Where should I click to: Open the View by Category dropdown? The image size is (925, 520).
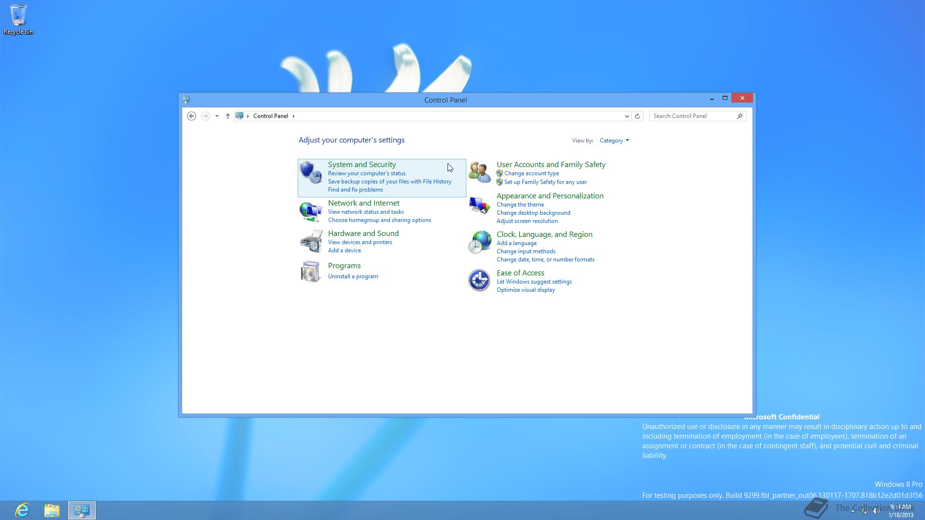pyautogui.click(x=614, y=141)
